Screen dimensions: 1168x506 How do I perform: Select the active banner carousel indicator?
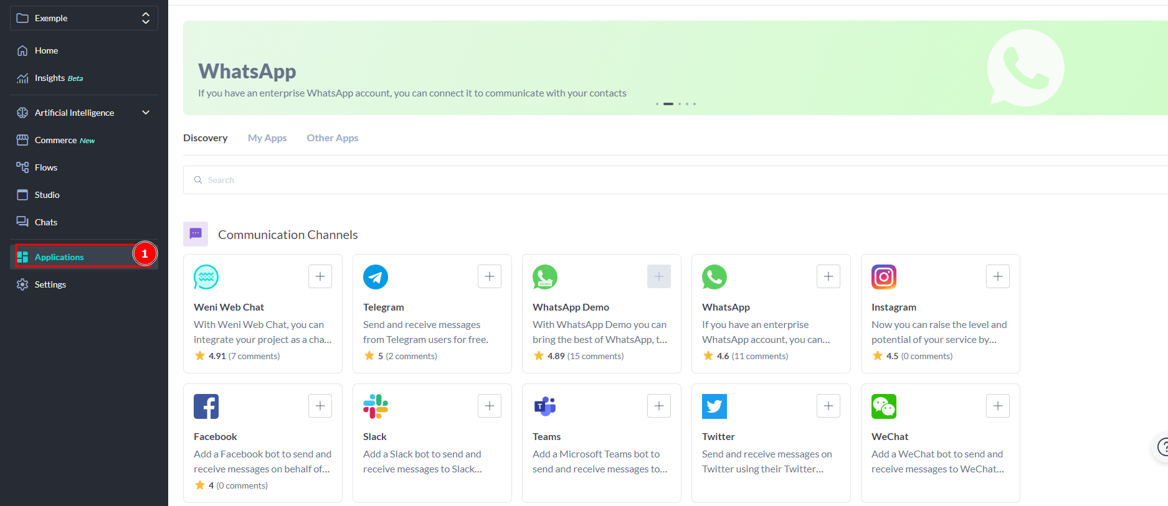point(668,104)
